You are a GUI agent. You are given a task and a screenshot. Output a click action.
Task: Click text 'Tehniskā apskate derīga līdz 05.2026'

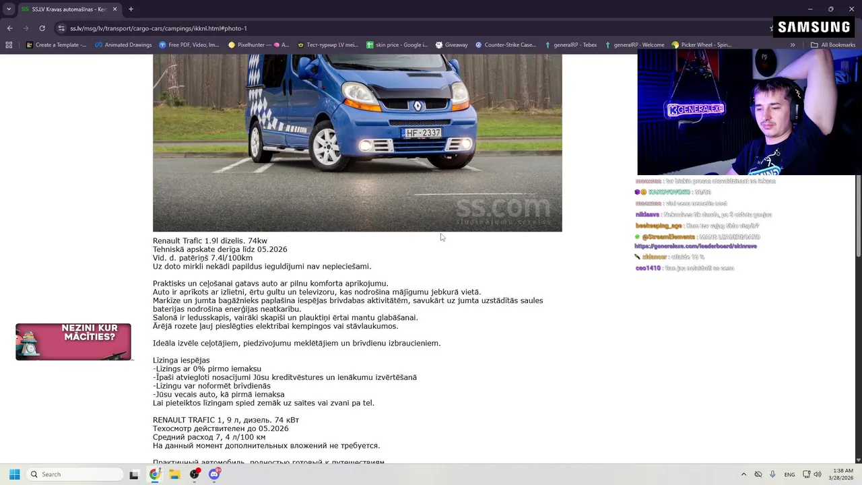click(220, 249)
